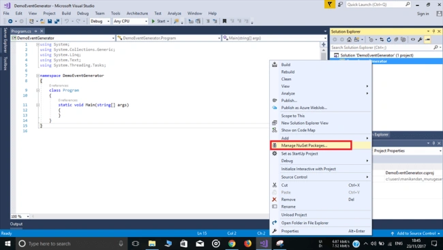Click the Refresh icon in Solution Explorer
Image resolution: width=443 pixels, height=250 pixels.
point(388,40)
